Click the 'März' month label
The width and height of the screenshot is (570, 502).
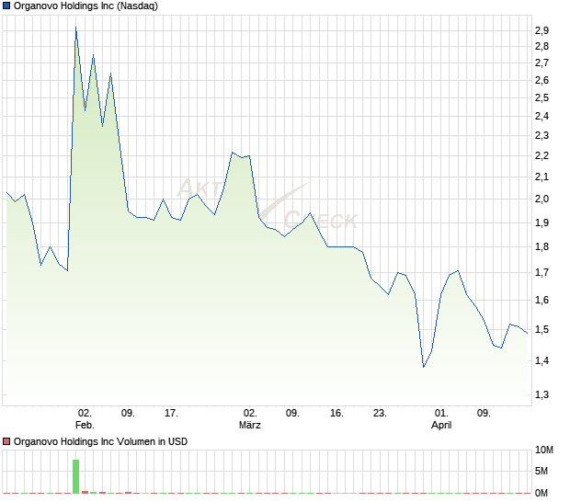coord(250,425)
